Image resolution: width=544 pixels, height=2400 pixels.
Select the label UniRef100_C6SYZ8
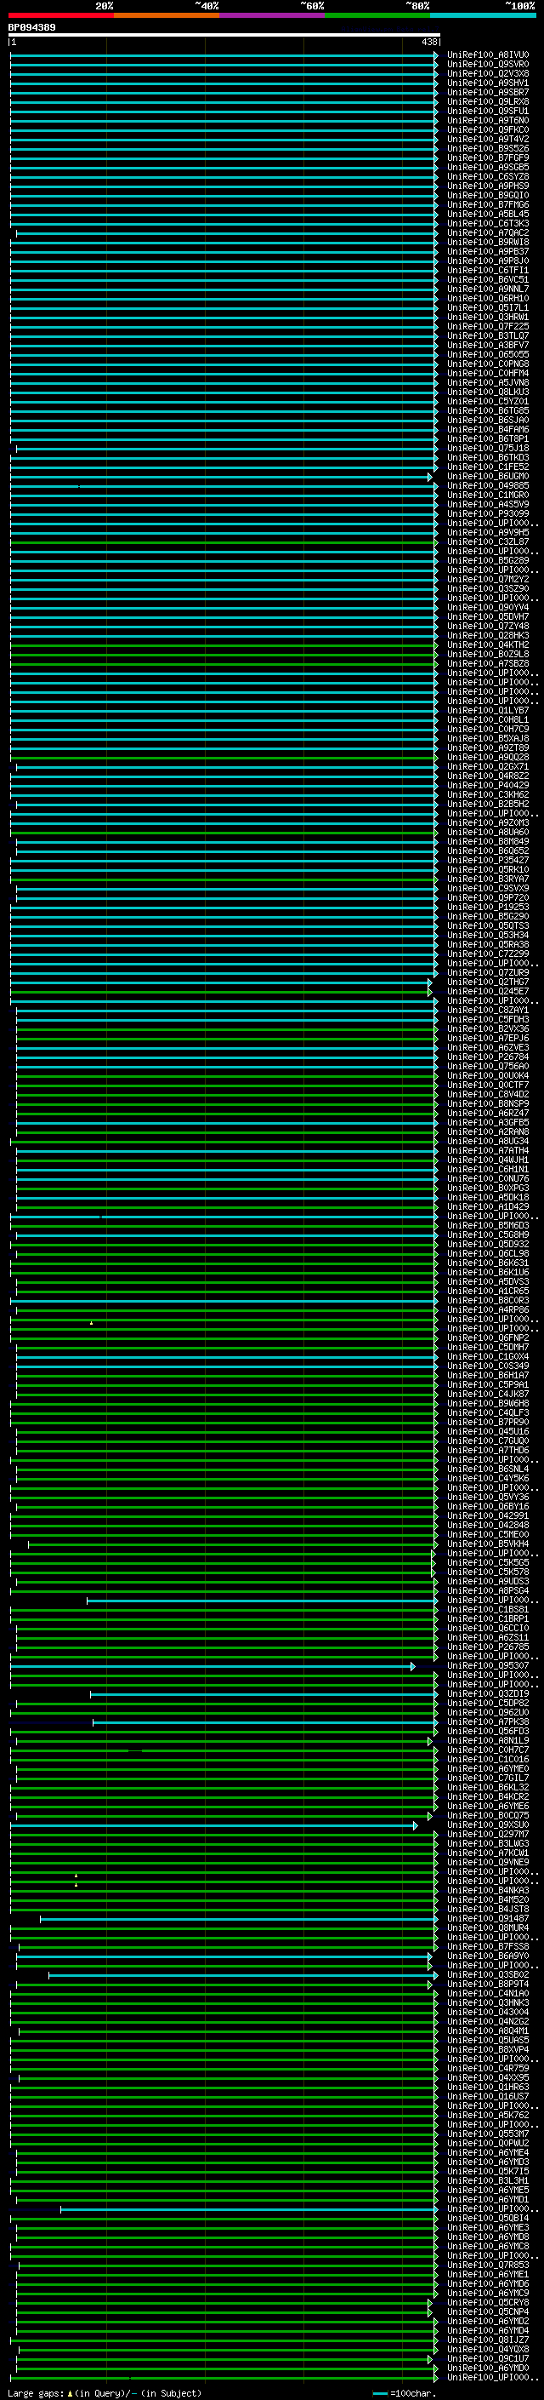pos(487,176)
